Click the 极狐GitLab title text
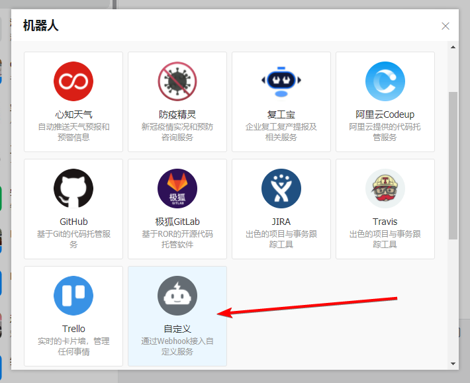 [x=177, y=222]
